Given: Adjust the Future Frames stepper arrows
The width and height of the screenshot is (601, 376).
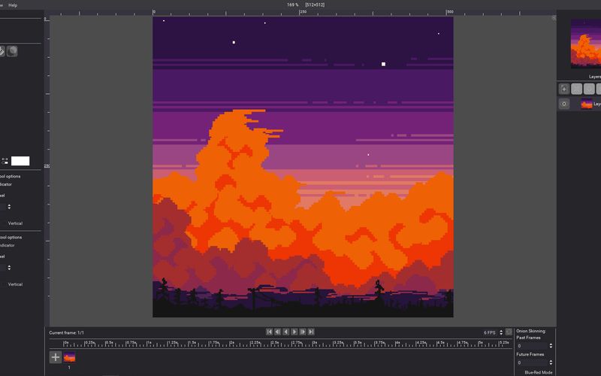Looking at the screenshot, I should 551,362.
